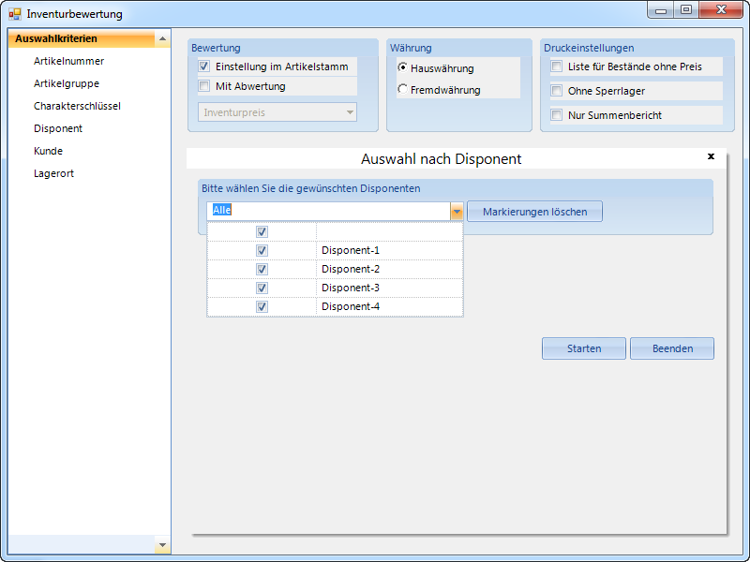Enable Liste für Bestände ohne Preis
The image size is (750, 562).
click(x=557, y=67)
